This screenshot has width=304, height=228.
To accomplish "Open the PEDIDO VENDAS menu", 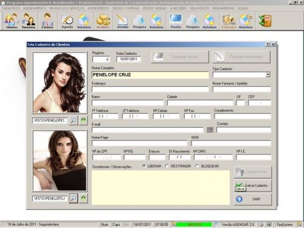I will [x=154, y=9].
